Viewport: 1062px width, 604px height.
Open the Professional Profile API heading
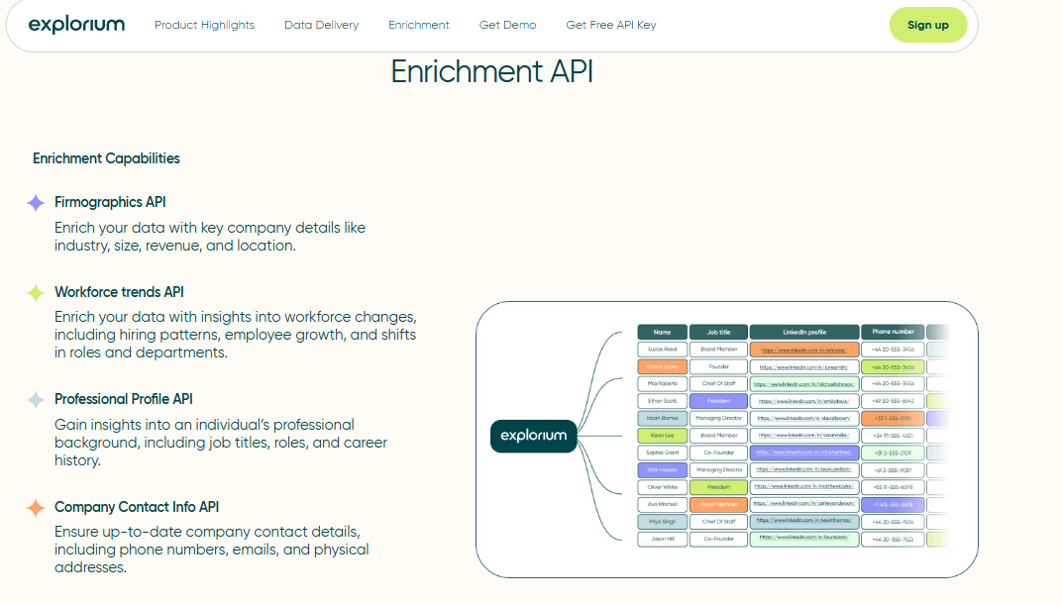tap(124, 399)
